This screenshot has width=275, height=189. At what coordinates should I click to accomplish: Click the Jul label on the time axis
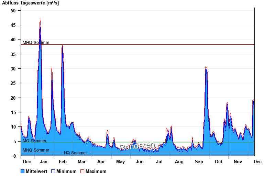pos(159,162)
